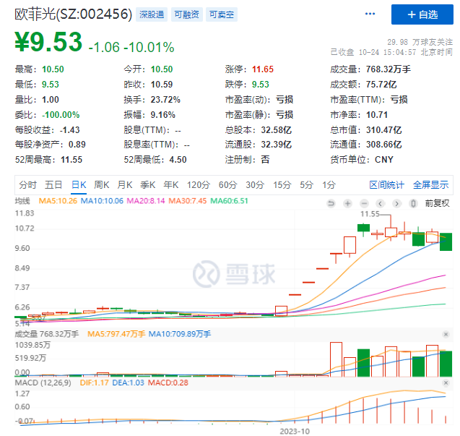Screen dimensions: 460x436
Task: Click the MACD:0.28 value label
Action: (168, 382)
